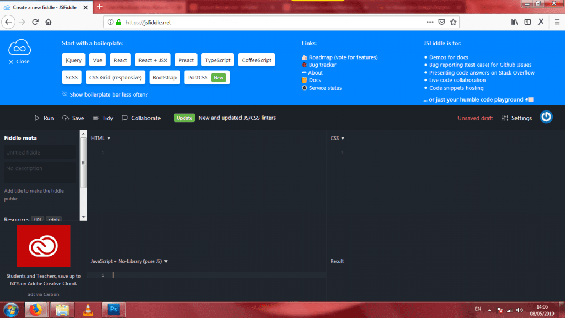Open the Docs link
Screen dimensions: 565x318
[x=311, y=80]
